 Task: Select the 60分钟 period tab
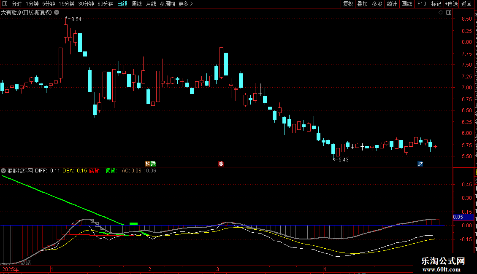pyautogui.click(x=106, y=4)
